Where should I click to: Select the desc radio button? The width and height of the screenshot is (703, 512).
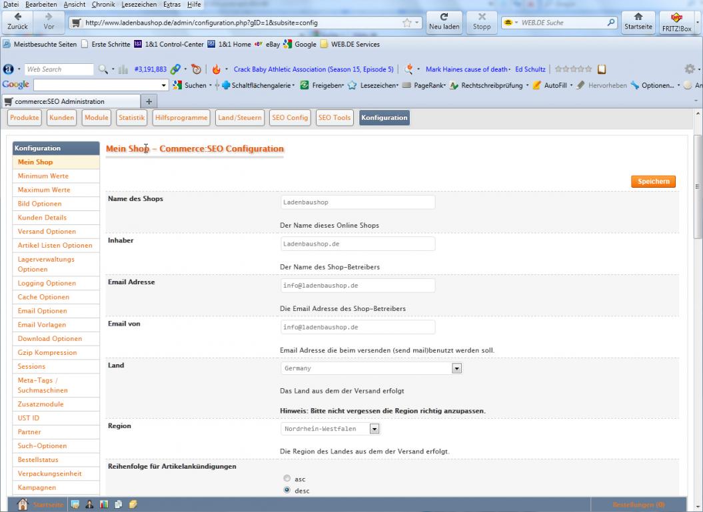pos(287,491)
